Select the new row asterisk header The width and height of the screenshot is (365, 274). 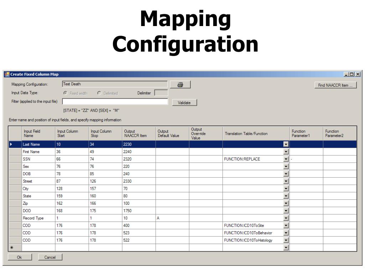[x=15, y=248]
